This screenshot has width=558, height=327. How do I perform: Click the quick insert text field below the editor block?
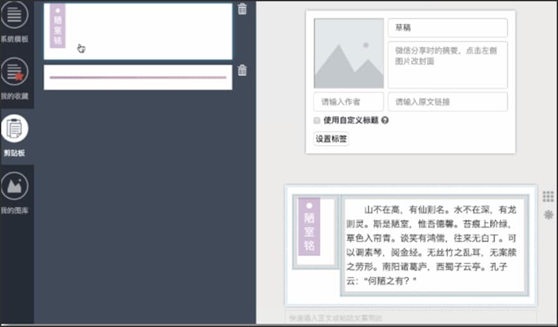pos(411,317)
